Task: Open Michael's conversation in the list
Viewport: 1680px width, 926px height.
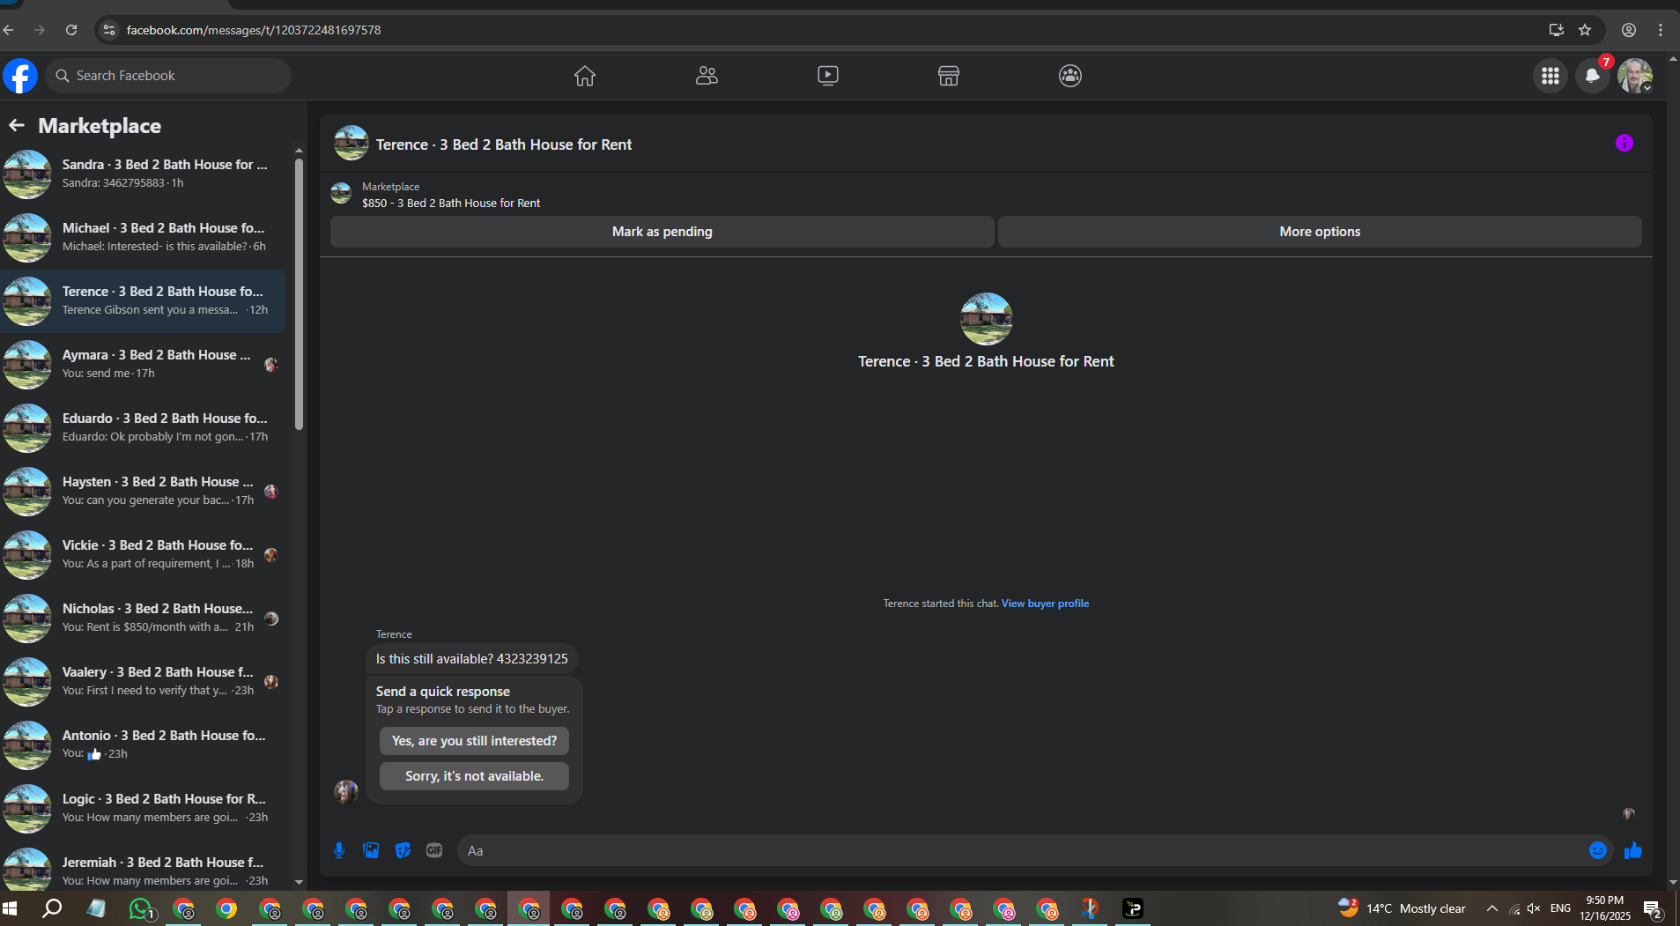Action: (x=144, y=237)
